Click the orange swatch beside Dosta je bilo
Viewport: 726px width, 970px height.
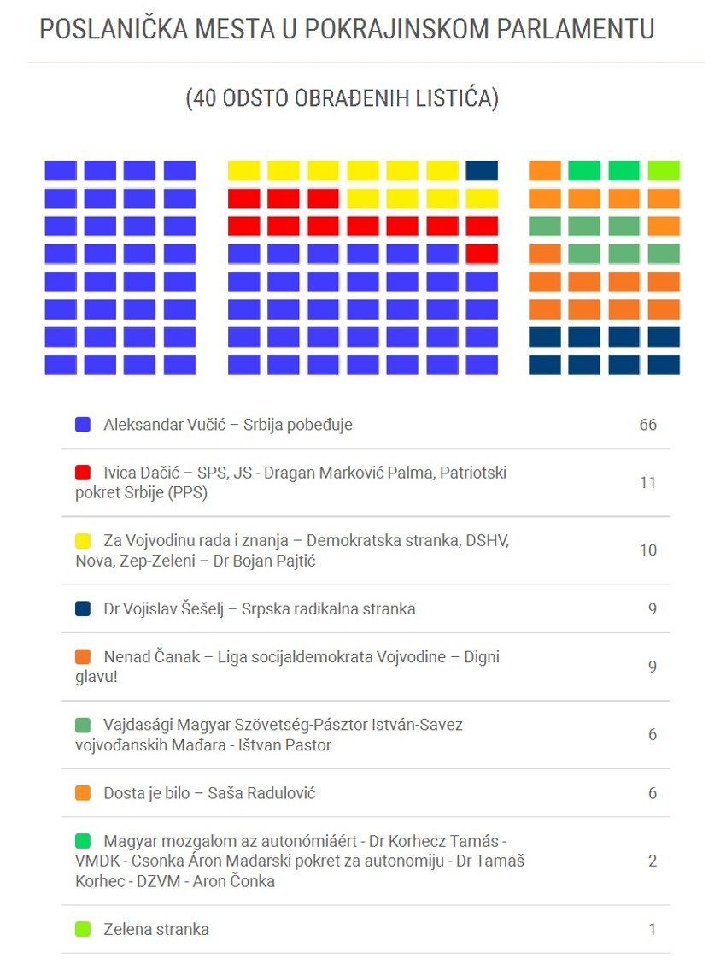(x=83, y=793)
